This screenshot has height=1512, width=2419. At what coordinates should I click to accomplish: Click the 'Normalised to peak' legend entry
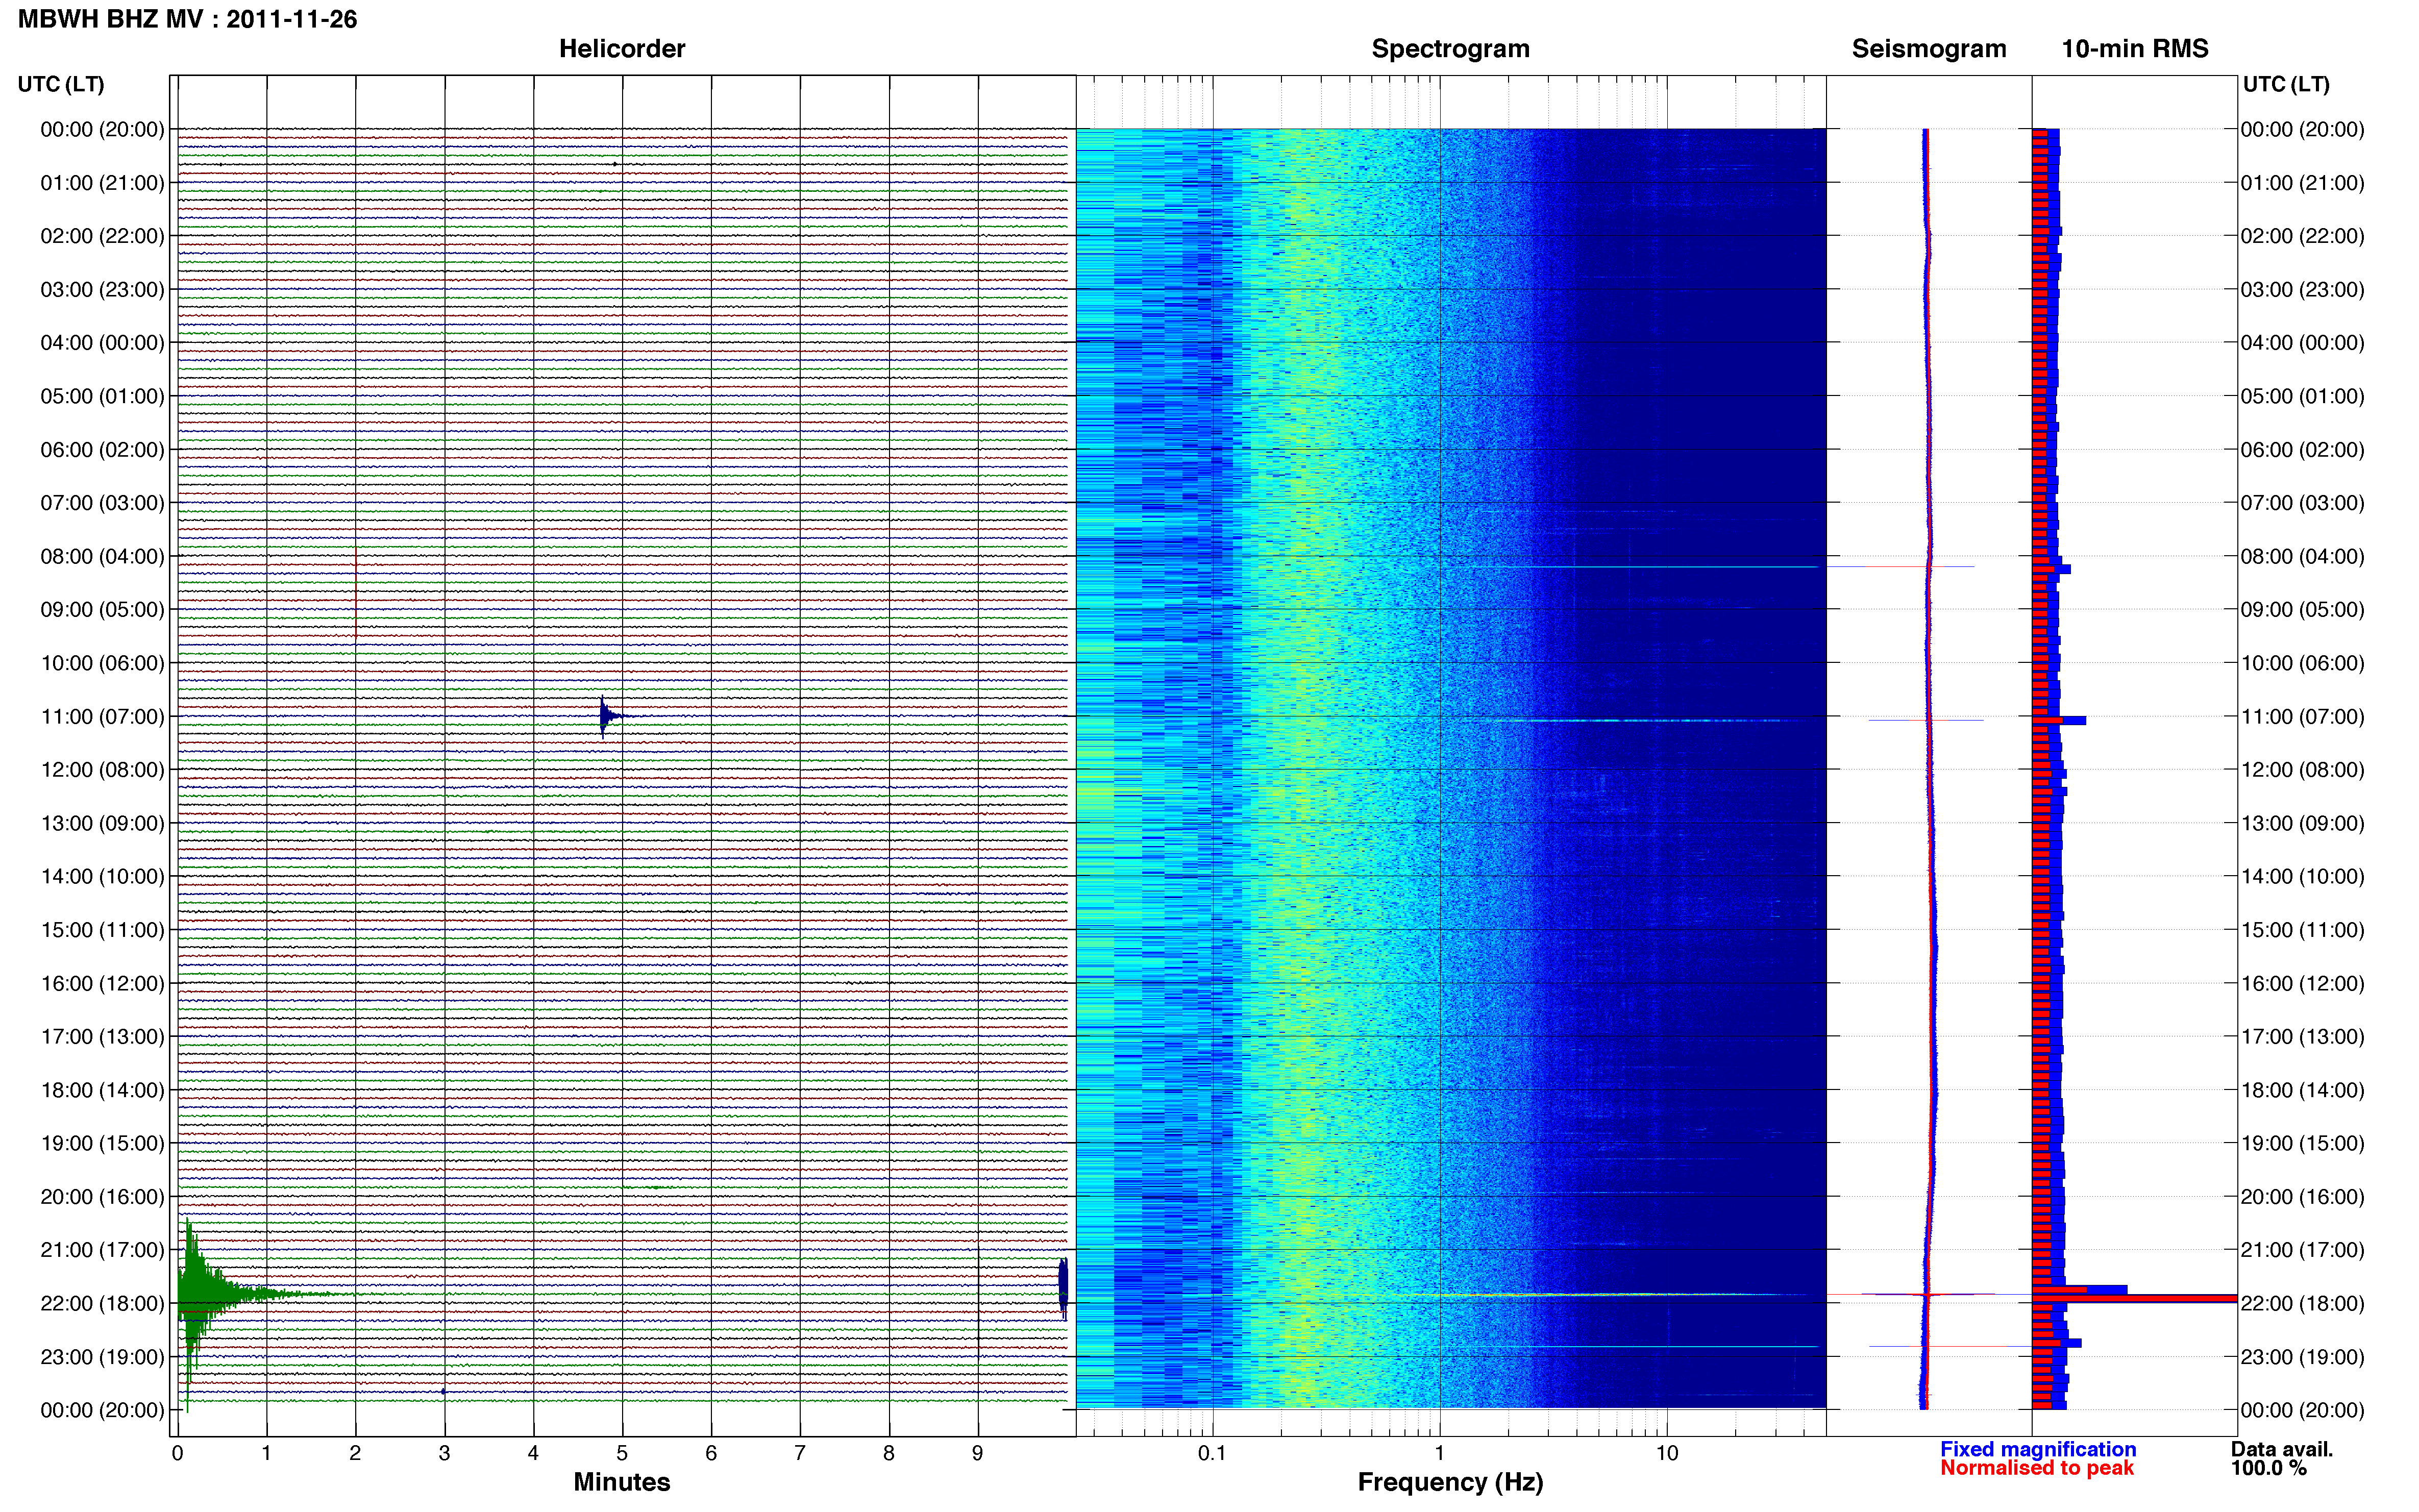tap(2037, 1468)
